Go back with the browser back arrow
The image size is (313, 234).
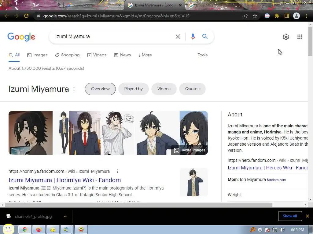[x=7, y=16]
